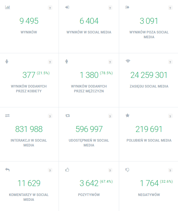Click the WYNIKÓW POZA SOCIAL MEDIA label
The width and height of the screenshot is (178, 211).
149,35
